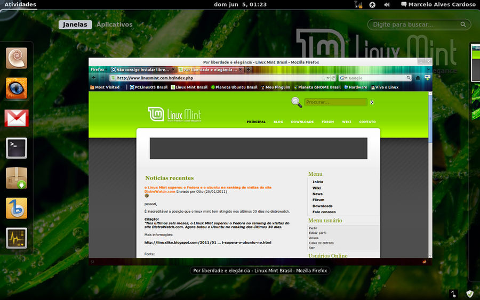480x300 pixels.
Task: Launch the Terminal from the dash
Action: tap(17, 148)
